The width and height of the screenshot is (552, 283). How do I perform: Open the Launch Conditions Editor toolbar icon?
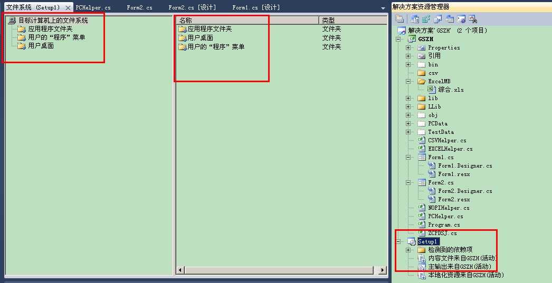472,19
